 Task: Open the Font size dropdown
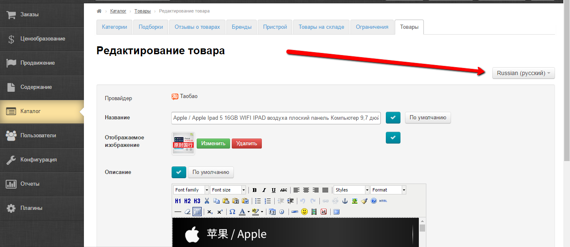pos(228,190)
